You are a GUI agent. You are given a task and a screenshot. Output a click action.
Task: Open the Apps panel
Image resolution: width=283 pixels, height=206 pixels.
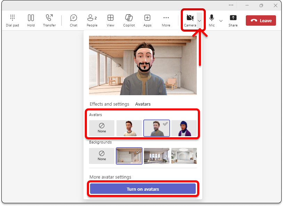[x=147, y=20]
